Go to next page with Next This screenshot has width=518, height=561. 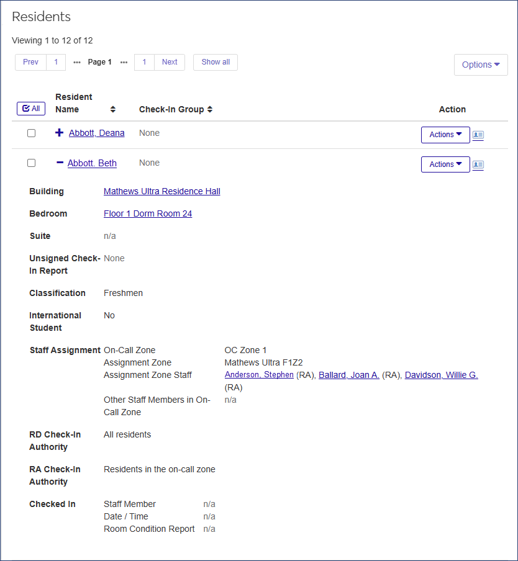(x=170, y=62)
